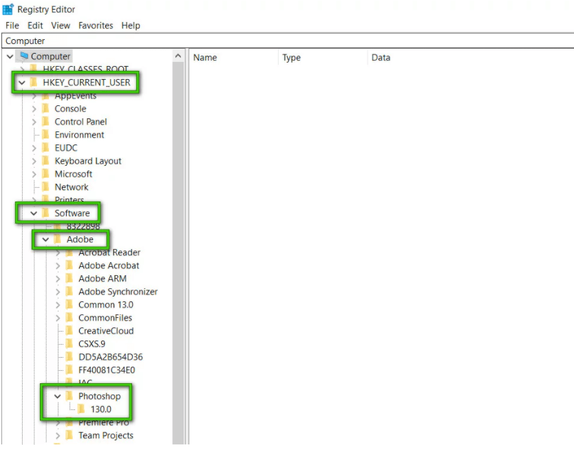Collapse the Computer root node
574x452 pixels.
(x=10, y=56)
